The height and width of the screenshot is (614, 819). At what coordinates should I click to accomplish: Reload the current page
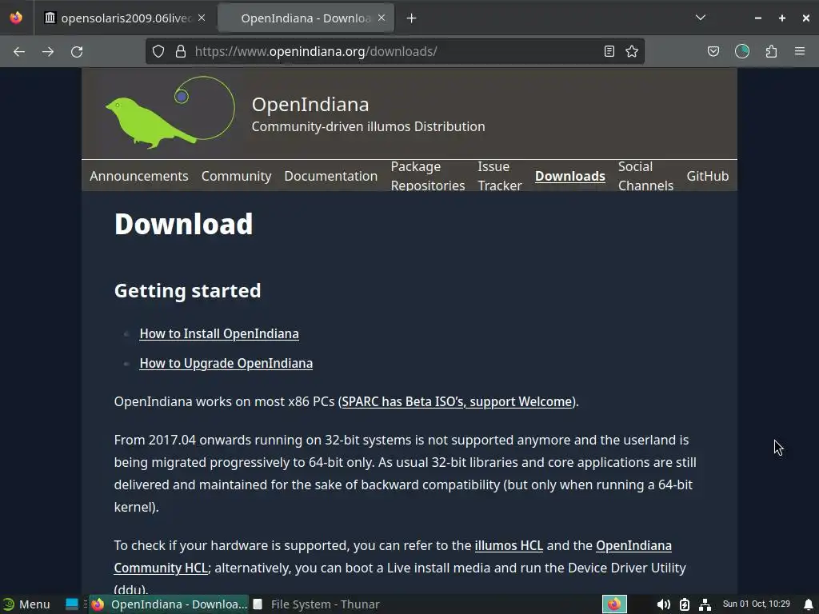point(77,52)
